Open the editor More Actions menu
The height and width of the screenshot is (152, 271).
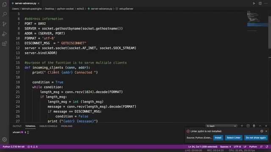[x=266, y=3]
